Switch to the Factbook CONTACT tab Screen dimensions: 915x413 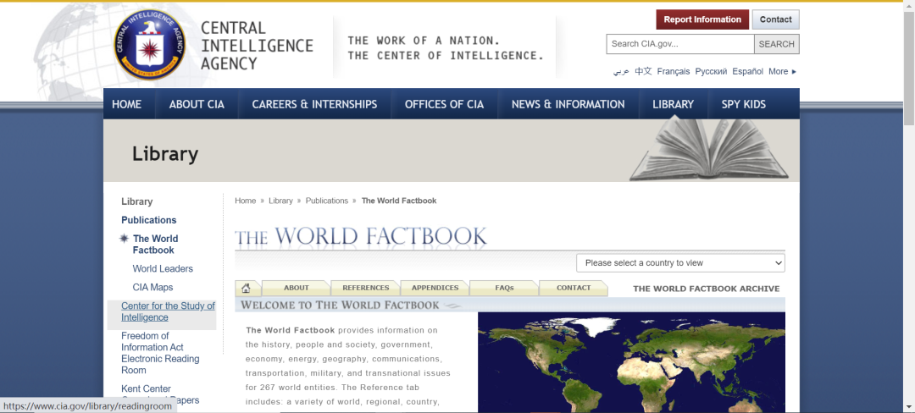click(x=574, y=288)
